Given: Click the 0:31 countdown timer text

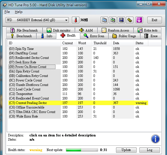Looking at the screenshot, I should click(x=103, y=150).
